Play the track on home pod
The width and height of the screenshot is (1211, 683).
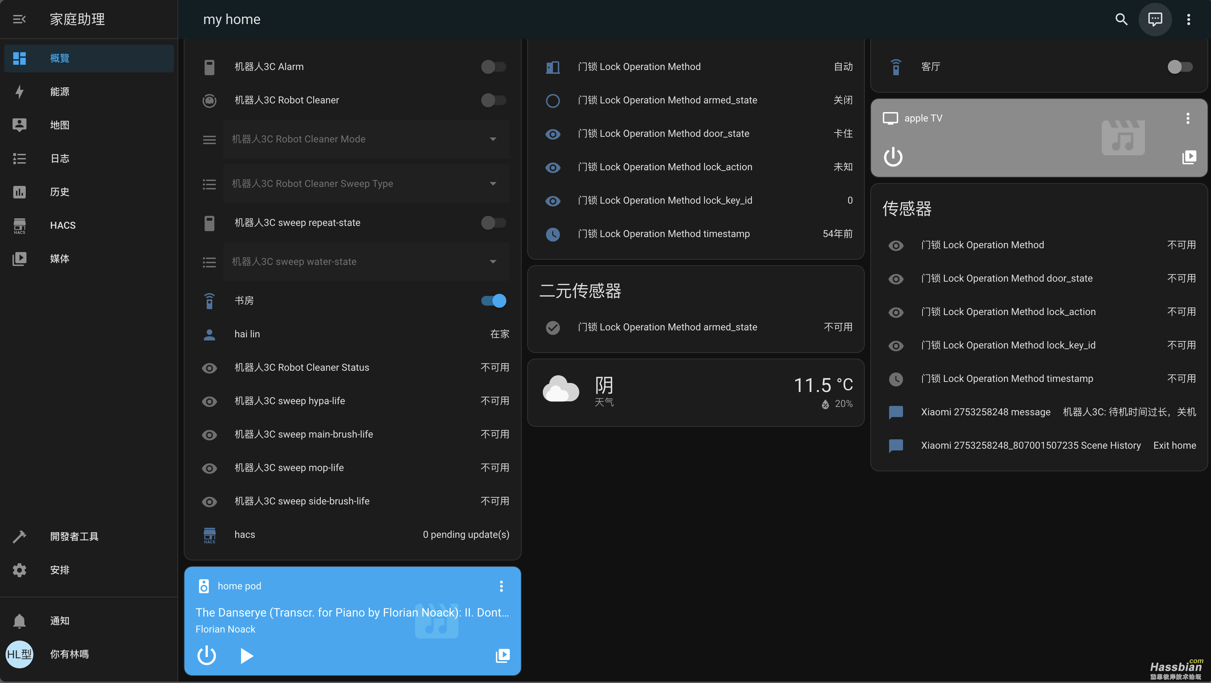pyautogui.click(x=246, y=656)
